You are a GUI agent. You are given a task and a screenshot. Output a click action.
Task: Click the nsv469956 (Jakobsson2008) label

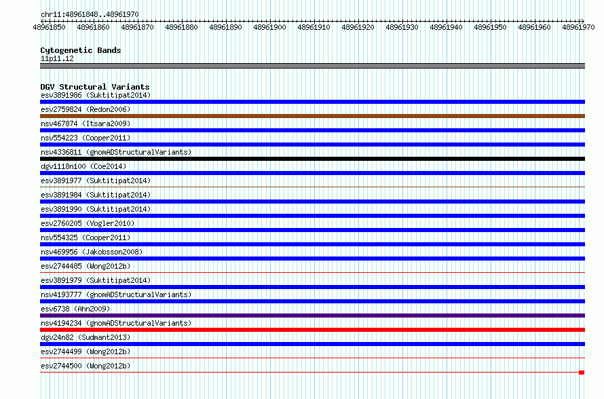92,252
